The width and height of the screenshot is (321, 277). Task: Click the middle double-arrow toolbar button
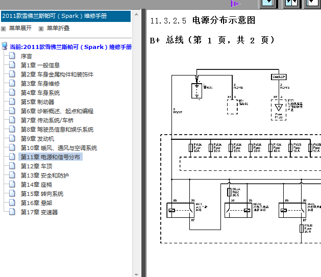click(x=291, y=4)
